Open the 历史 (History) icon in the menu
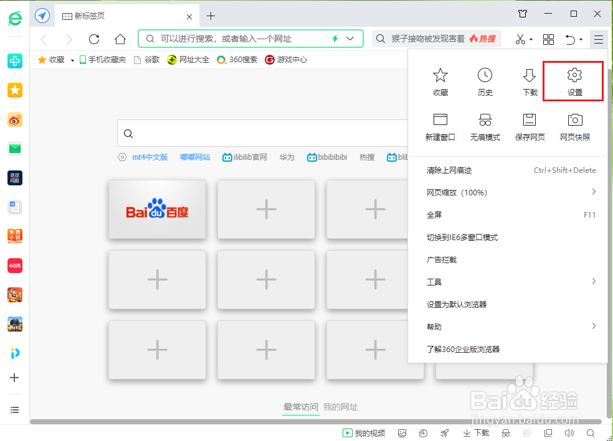Screen dimensions: 613x441 pos(485,80)
